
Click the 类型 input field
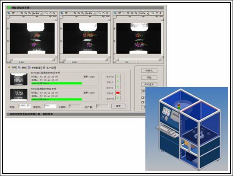pos(25,106)
